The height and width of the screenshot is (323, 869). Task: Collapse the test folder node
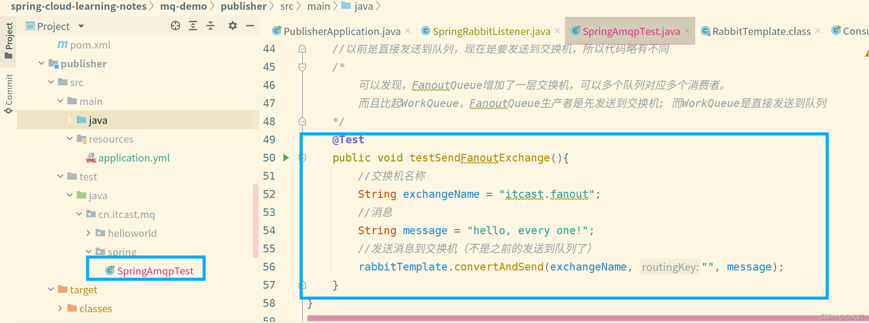60,177
